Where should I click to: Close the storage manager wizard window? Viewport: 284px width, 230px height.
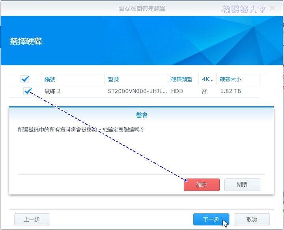tap(273, 8)
